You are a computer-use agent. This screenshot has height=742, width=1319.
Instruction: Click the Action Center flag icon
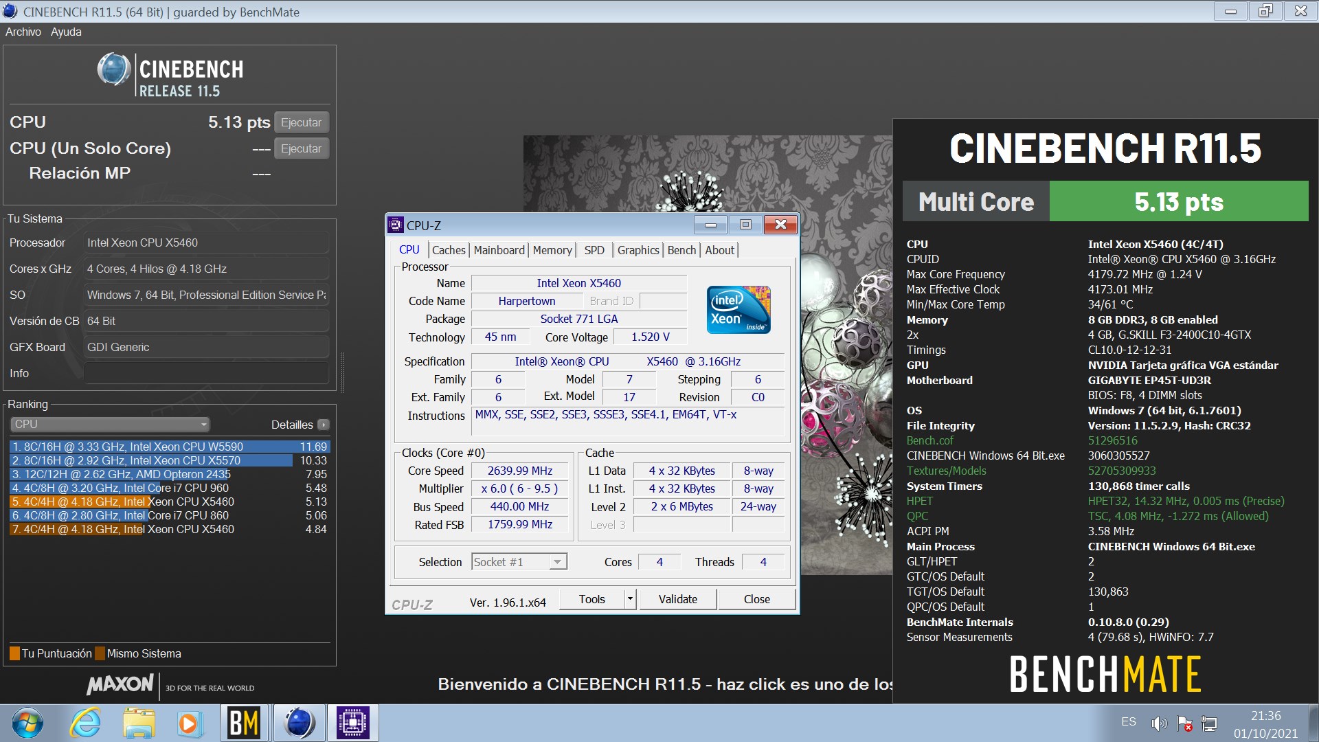pyautogui.click(x=1184, y=723)
